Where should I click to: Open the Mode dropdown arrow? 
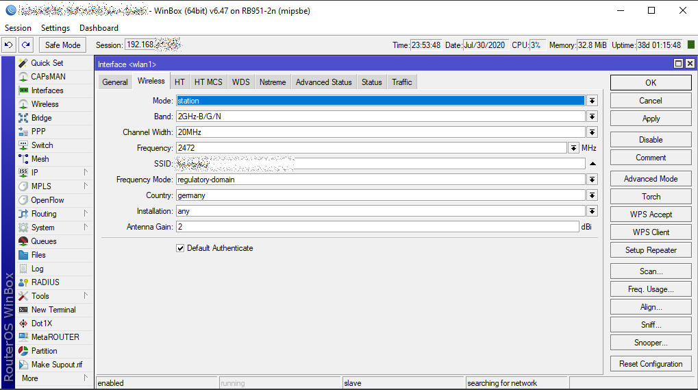[592, 101]
